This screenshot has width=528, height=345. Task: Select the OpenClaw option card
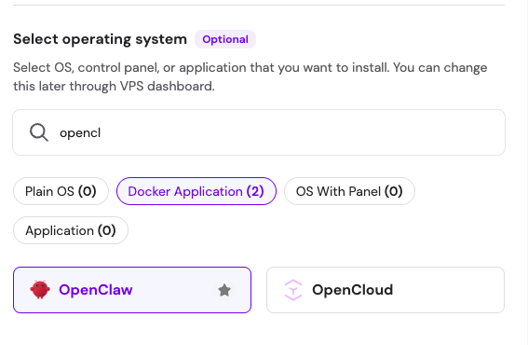click(132, 290)
